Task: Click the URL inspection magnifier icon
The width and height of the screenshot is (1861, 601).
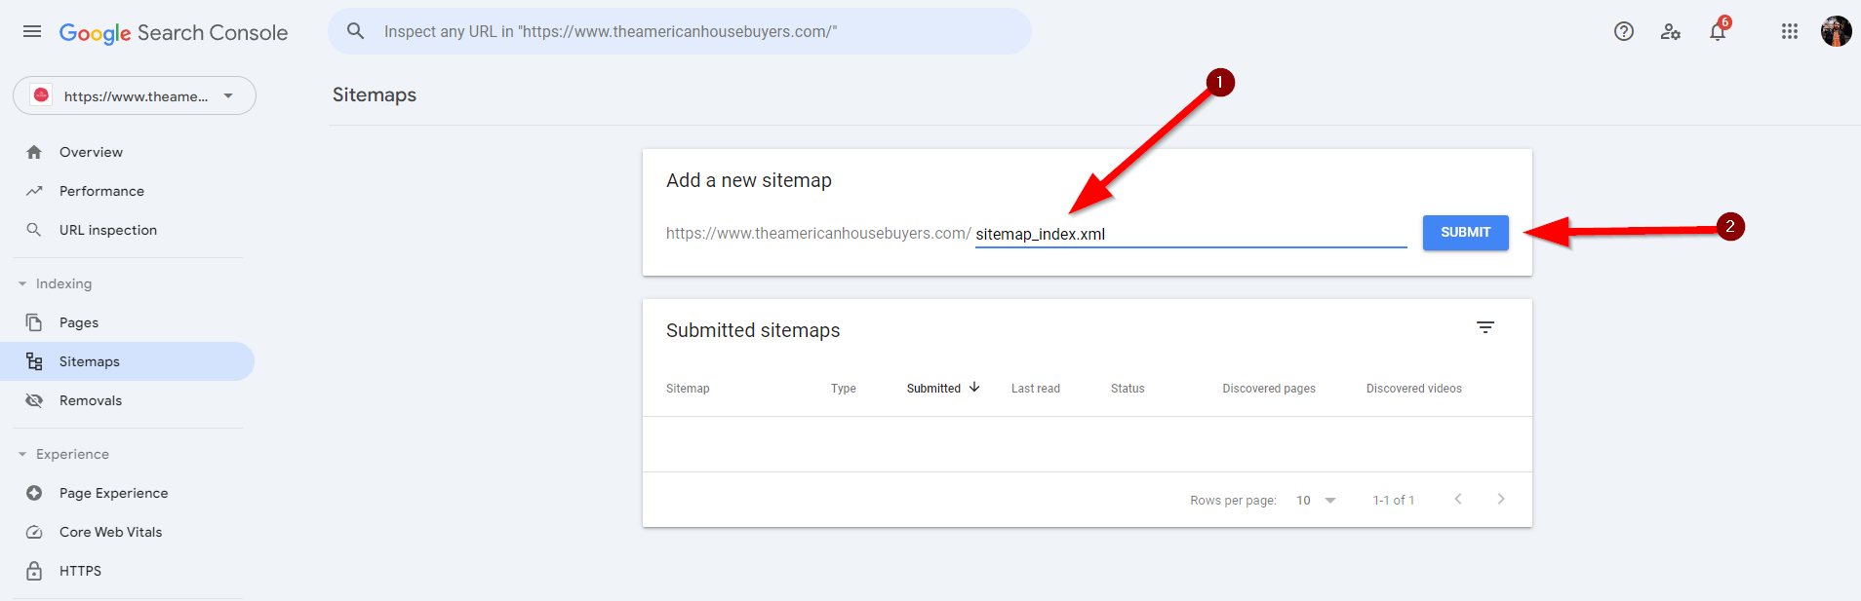Action: (34, 230)
